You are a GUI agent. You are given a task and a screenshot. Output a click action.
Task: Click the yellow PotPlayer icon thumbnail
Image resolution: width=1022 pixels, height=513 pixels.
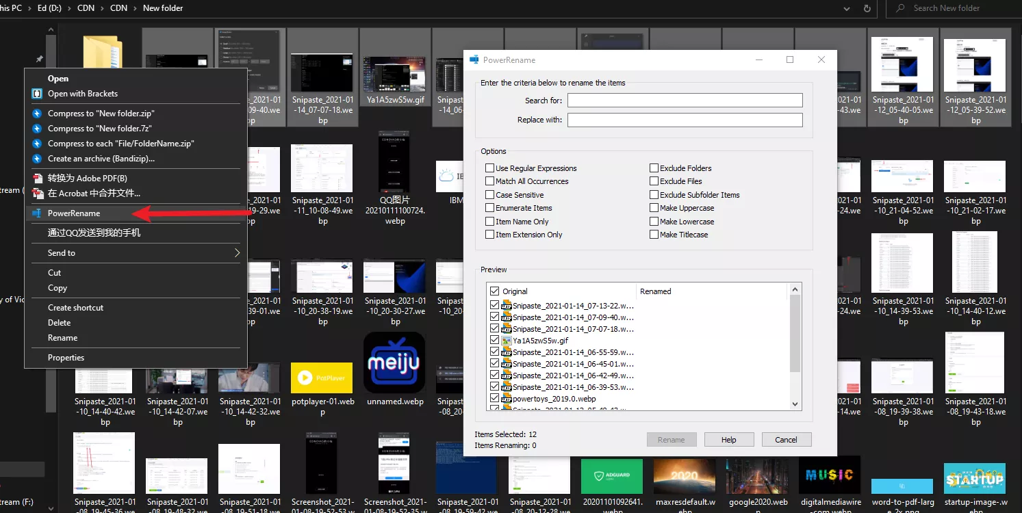click(322, 378)
